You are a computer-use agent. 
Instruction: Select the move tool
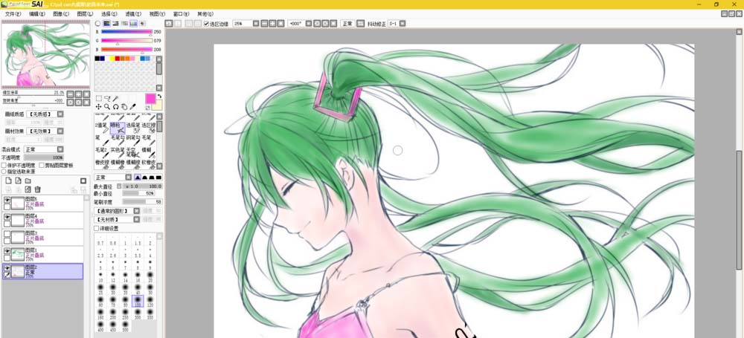point(99,107)
